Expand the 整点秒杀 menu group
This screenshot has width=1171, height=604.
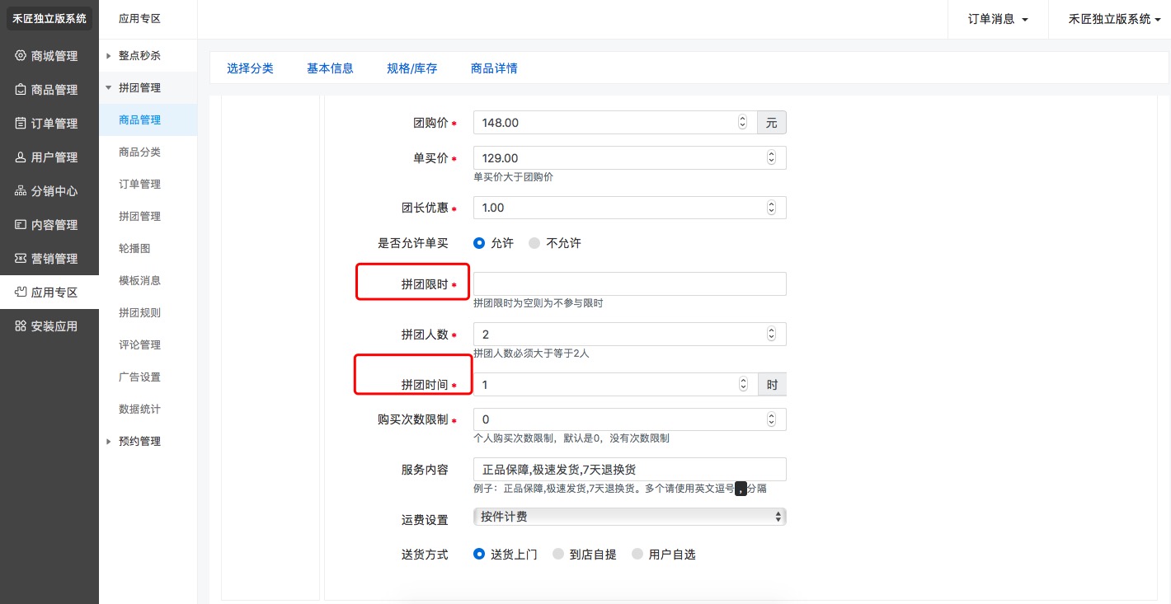(x=139, y=55)
